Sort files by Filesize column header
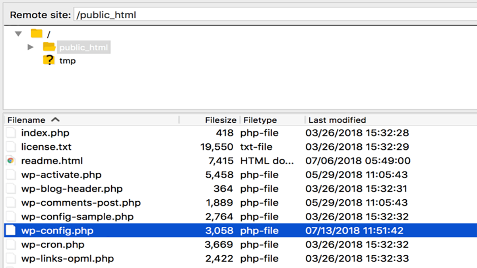This screenshot has height=268, width=477. pyautogui.click(x=221, y=120)
